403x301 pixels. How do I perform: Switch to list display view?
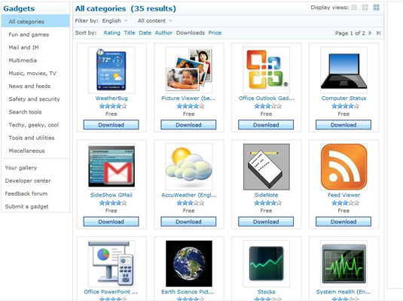click(354, 8)
